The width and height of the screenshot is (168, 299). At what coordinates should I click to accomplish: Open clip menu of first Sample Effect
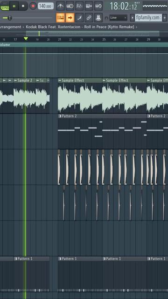[x=60, y=80]
